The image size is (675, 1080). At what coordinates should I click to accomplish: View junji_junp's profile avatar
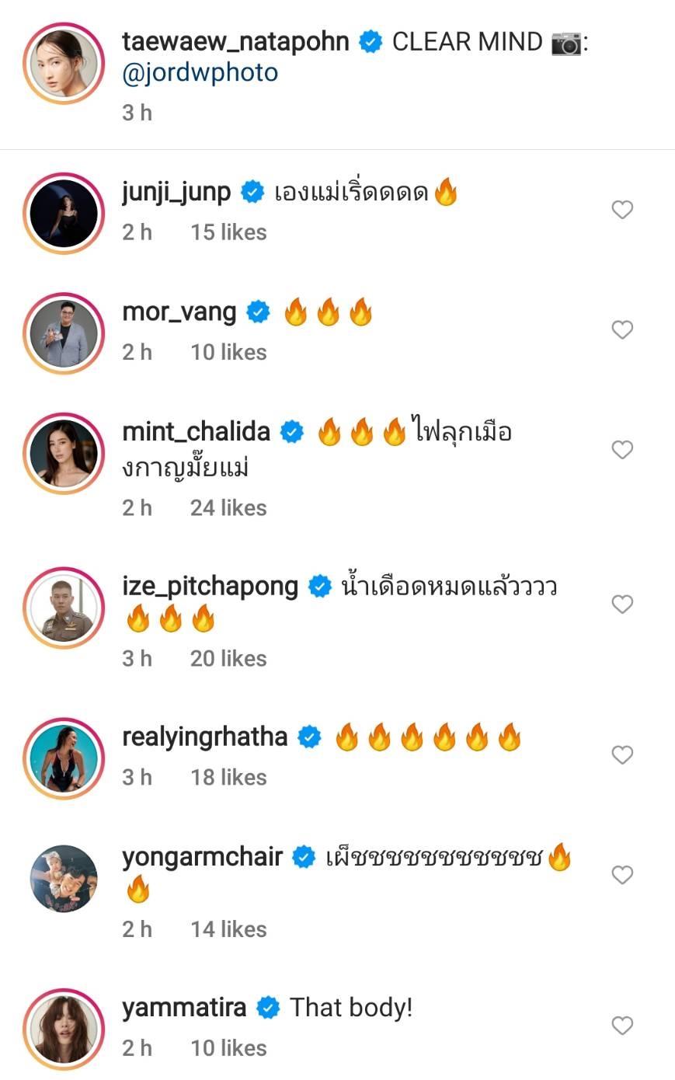[64, 214]
